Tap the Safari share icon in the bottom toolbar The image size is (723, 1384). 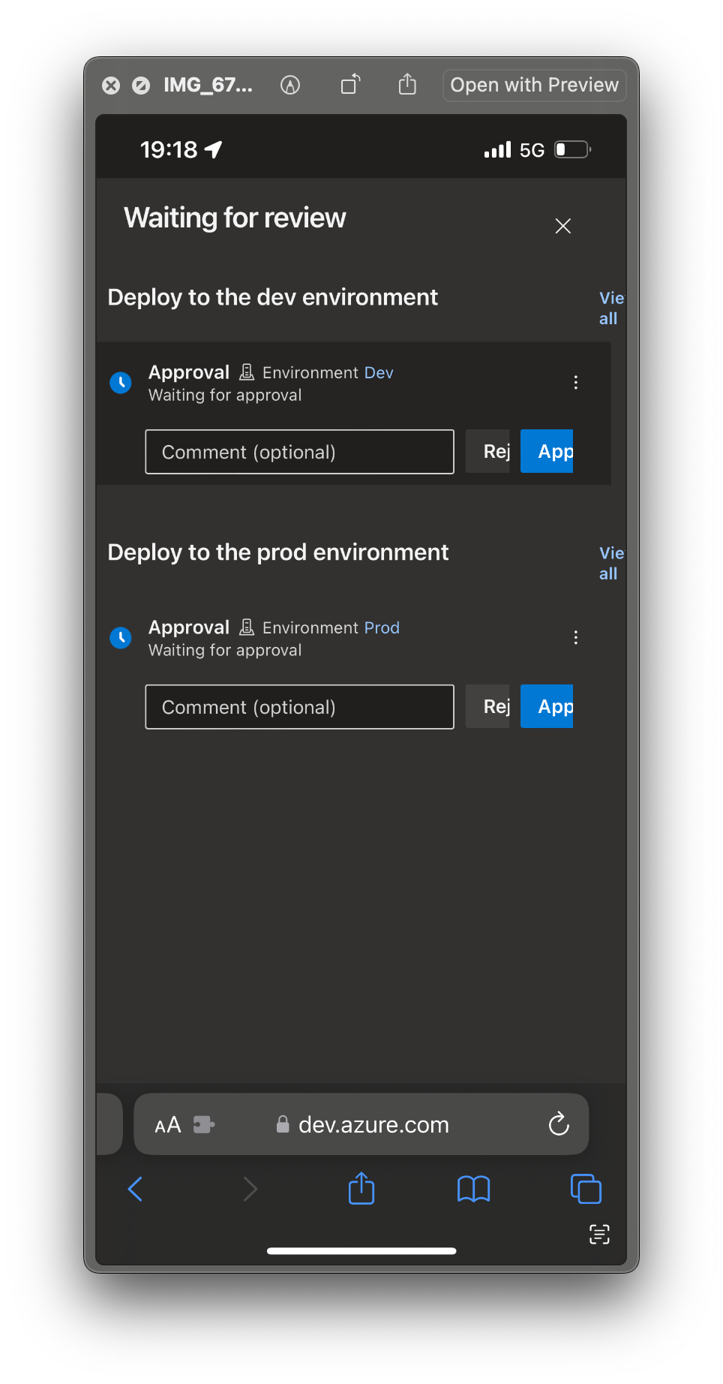[x=361, y=1188]
